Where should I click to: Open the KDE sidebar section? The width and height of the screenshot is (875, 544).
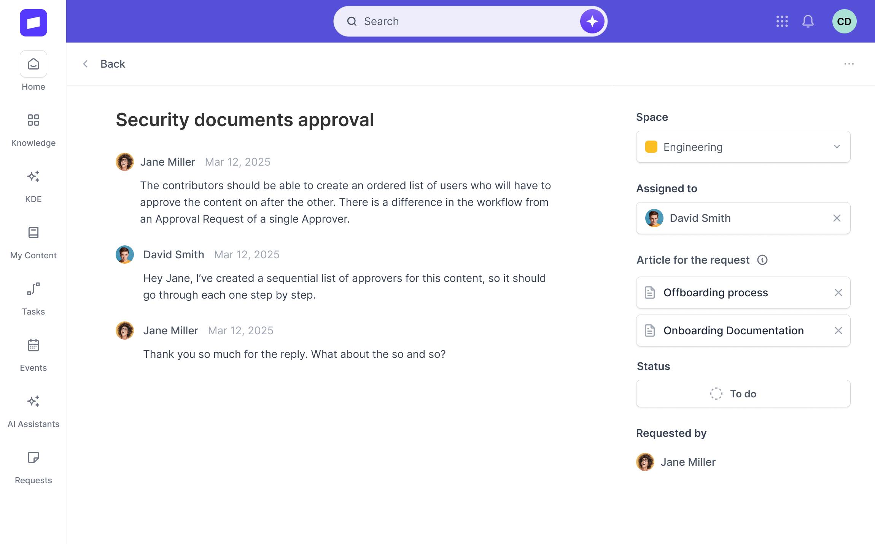tap(33, 186)
